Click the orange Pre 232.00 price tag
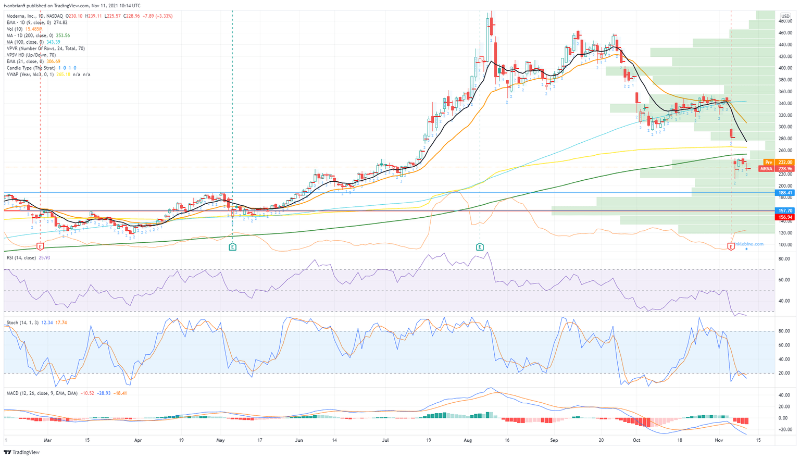Viewport: 800px width, 459px height. (778, 163)
